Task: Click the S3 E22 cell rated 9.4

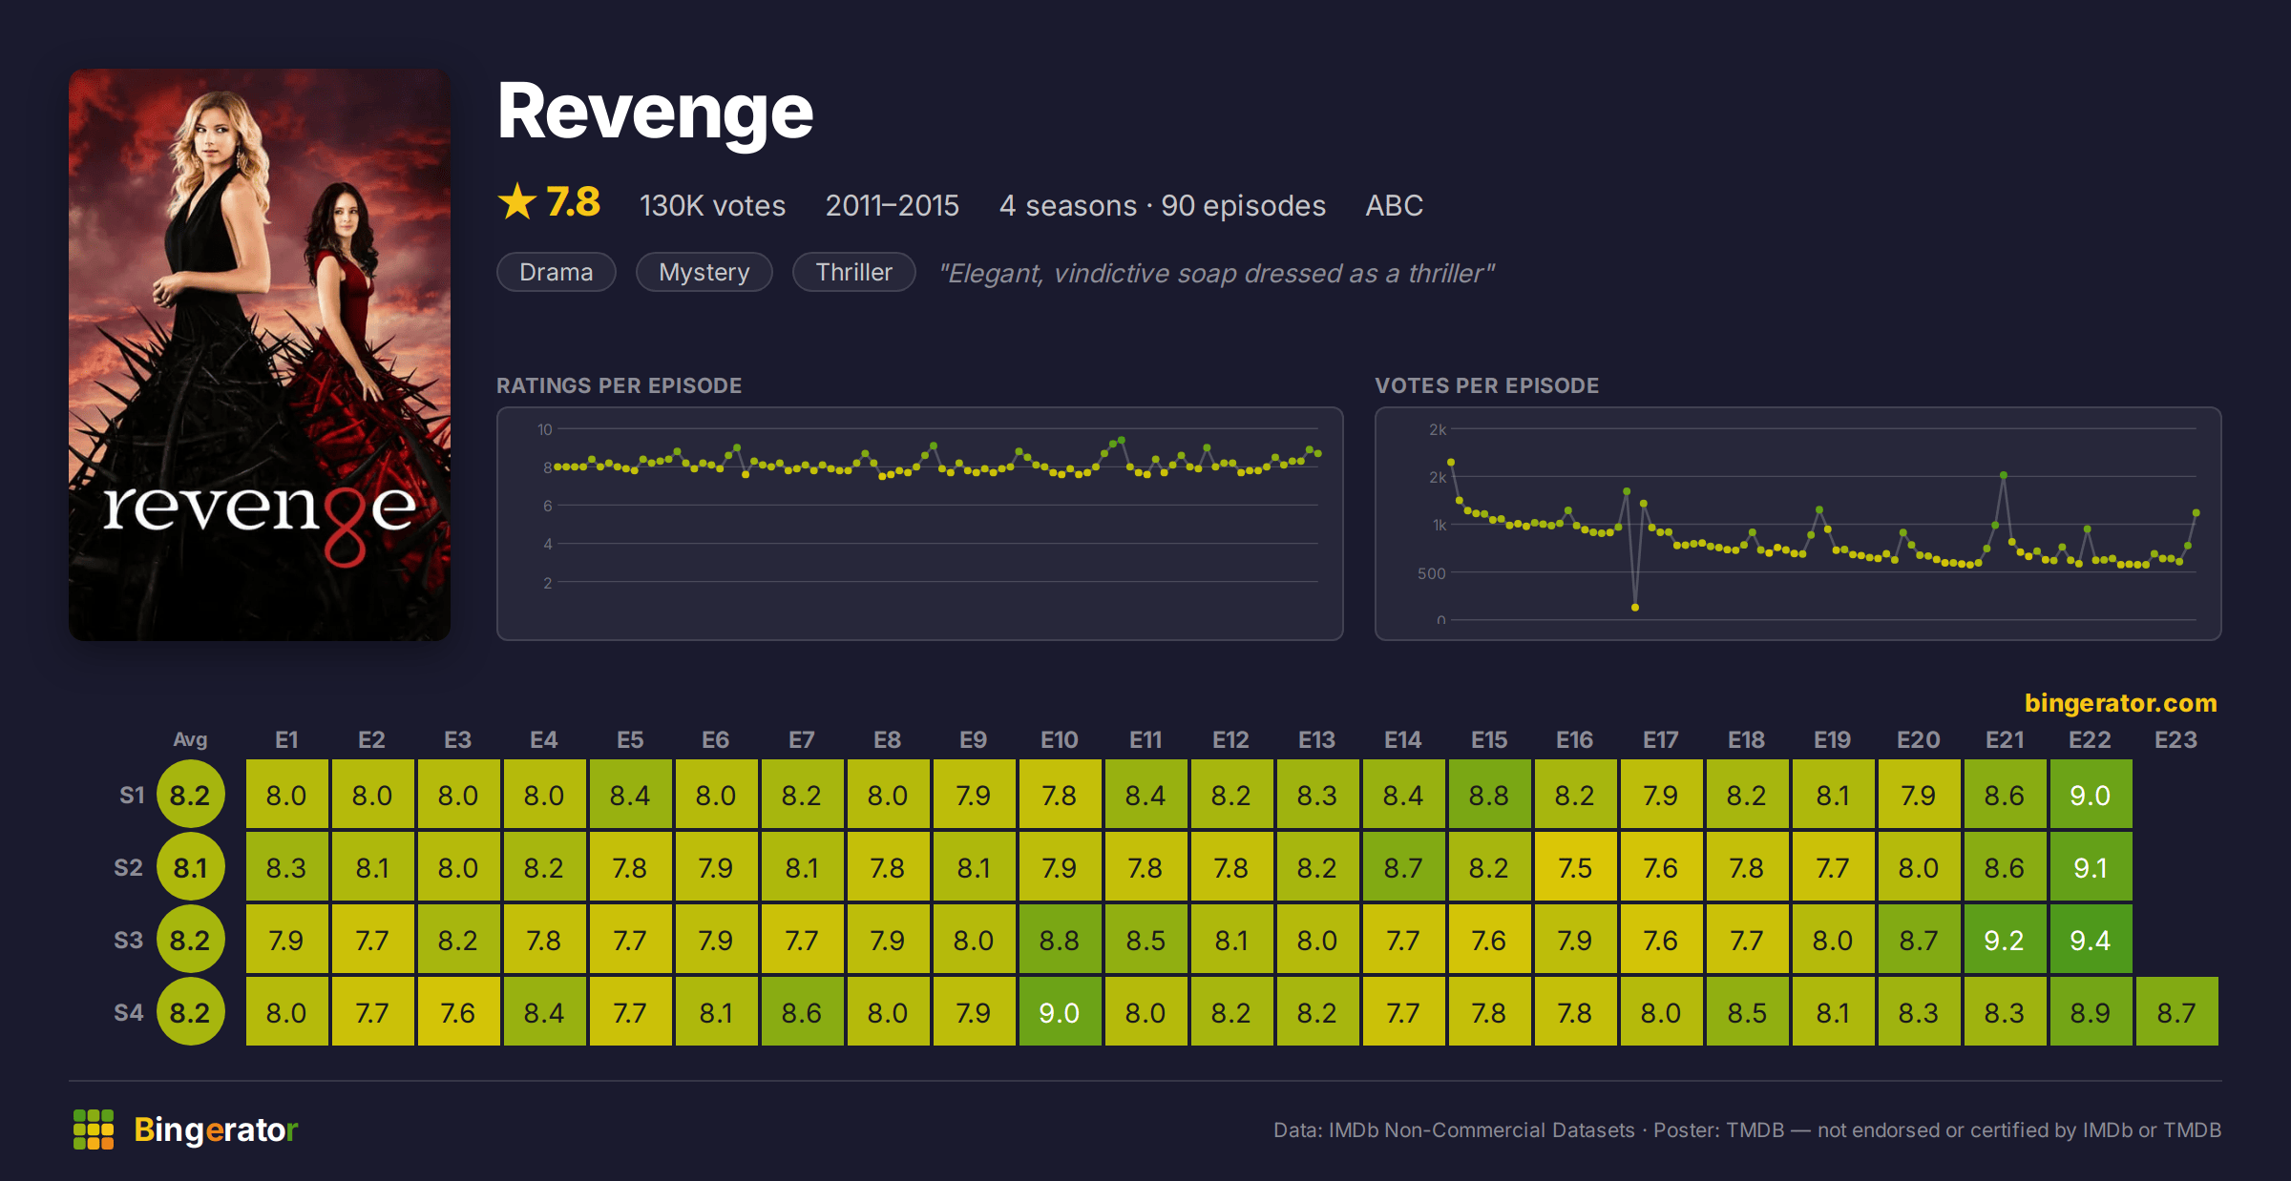Action: pyautogui.click(x=2091, y=940)
